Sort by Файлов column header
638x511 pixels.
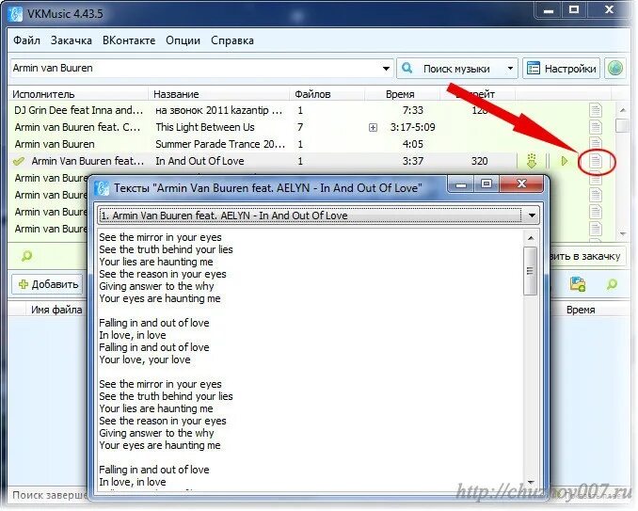point(327,94)
